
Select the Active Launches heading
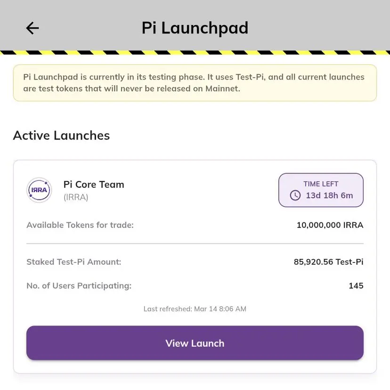coord(61,136)
